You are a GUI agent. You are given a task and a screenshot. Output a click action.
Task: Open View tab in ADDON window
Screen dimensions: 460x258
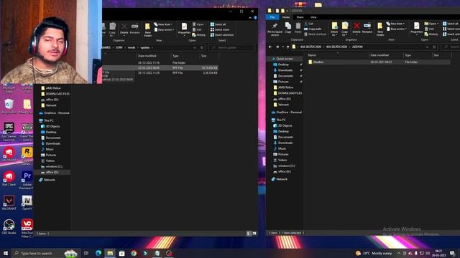[313, 17]
